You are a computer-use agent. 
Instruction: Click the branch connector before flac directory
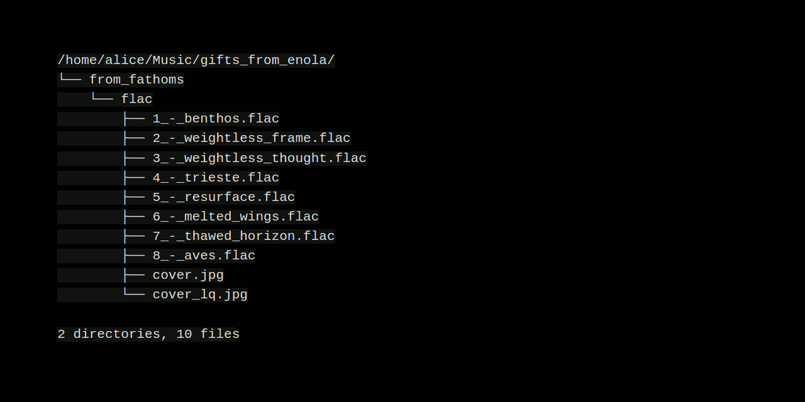tap(101, 99)
